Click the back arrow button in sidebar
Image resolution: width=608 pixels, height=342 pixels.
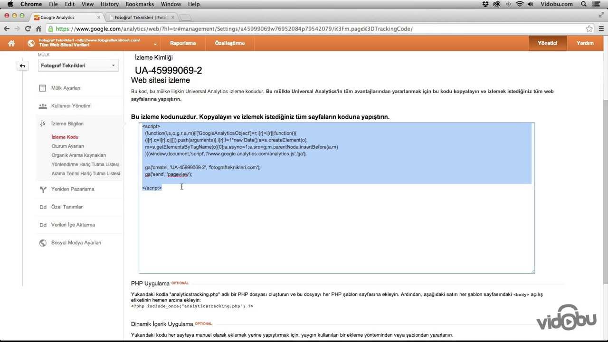tap(22, 66)
